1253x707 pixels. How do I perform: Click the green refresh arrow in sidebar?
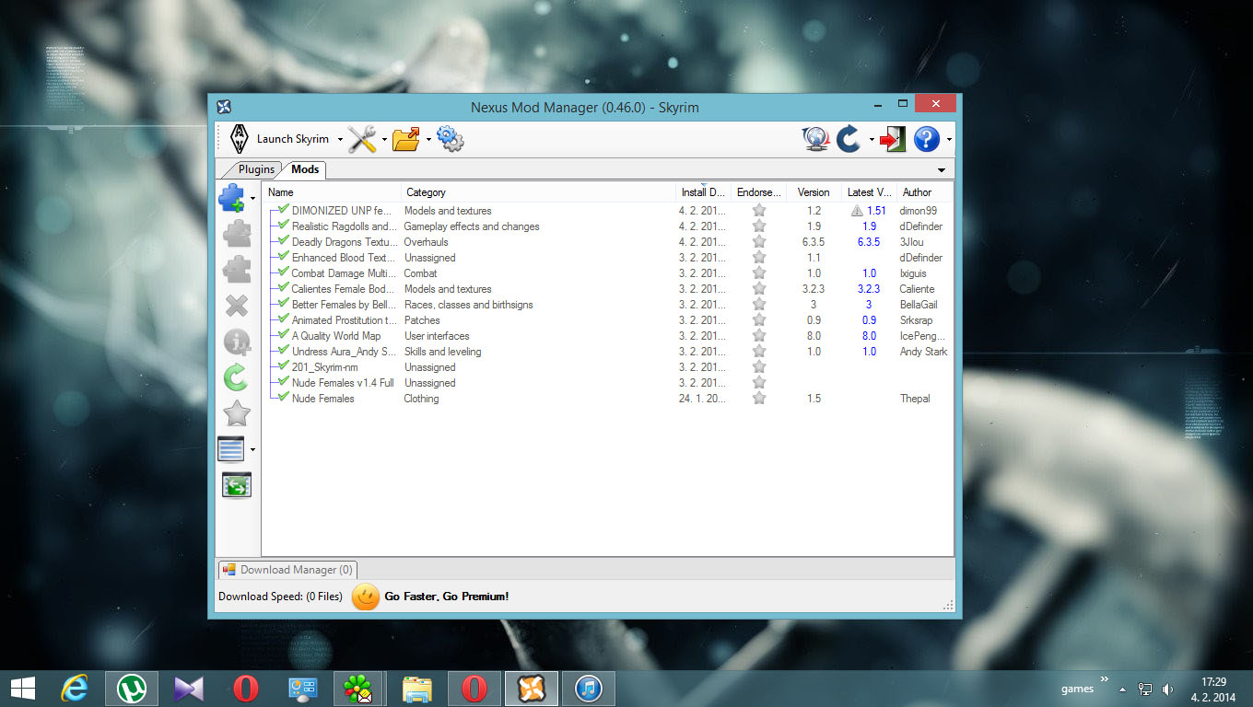tap(237, 377)
